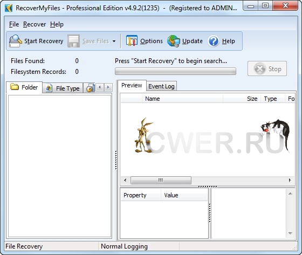Click the Property column header
The height and width of the screenshot is (255, 302).
[141, 195]
